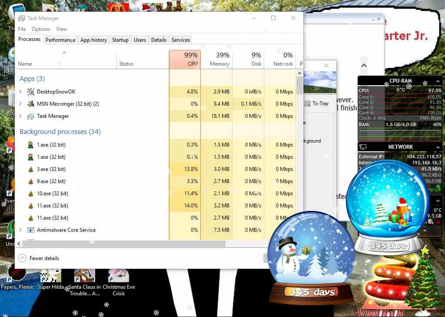This screenshot has height=317, width=445.
Task: Click the DesktopSnowOK snowflake icon
Action: pos(31,91)
